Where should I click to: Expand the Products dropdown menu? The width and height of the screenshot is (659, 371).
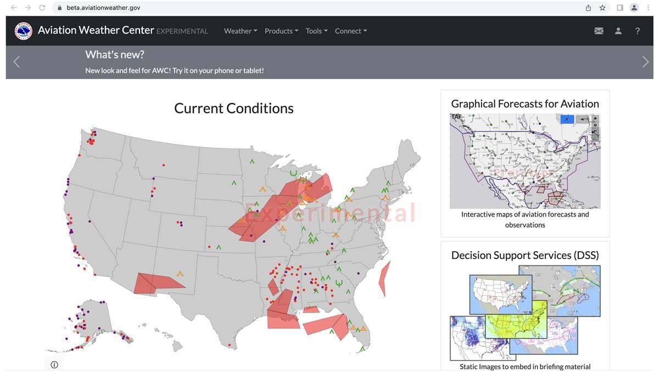pyautogui.click(x=282, y=31)
